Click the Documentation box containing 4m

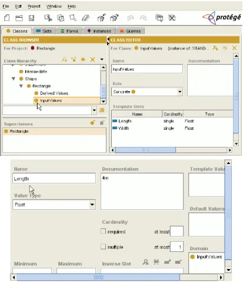(142, 191)
